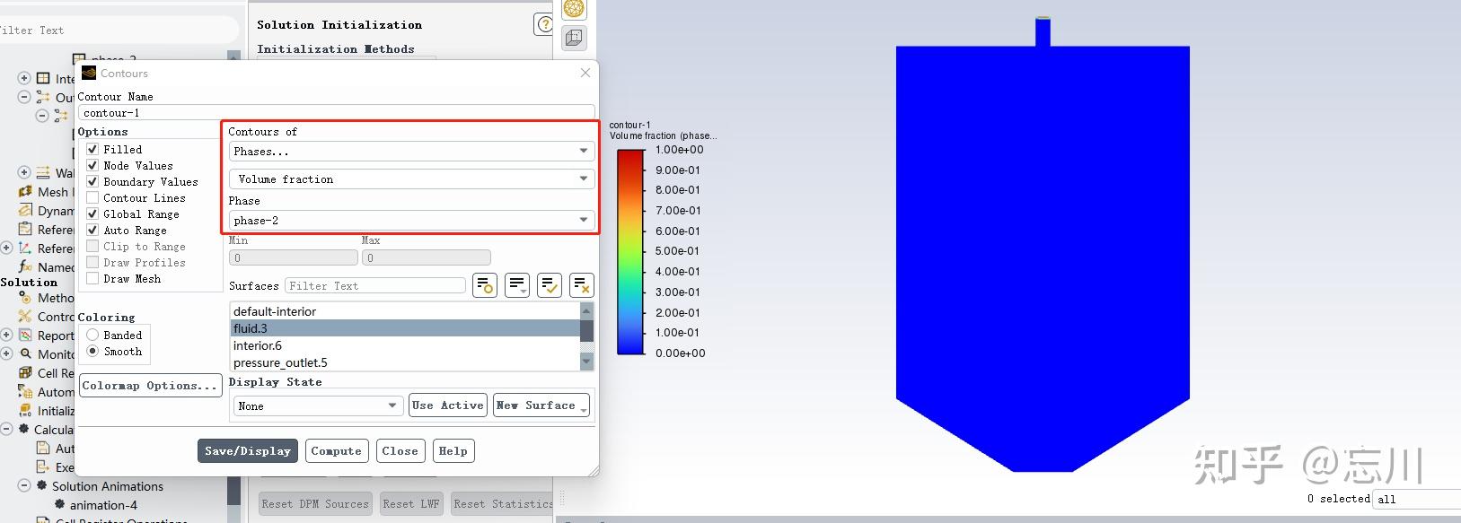Screen dimensions: 1461x523
Task: Open the Phase dropdown showing phase-2
Action: point(411,220)
